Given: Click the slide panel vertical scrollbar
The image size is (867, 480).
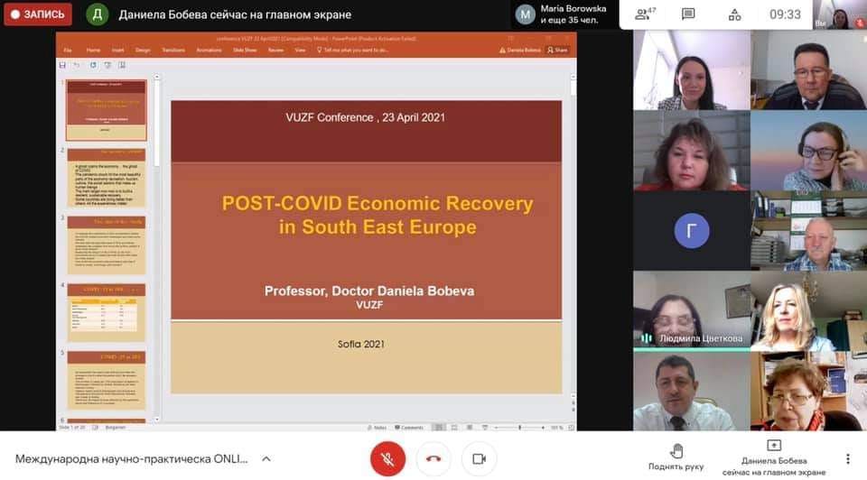Looking at the screenshot, I should tap(157, 248).
